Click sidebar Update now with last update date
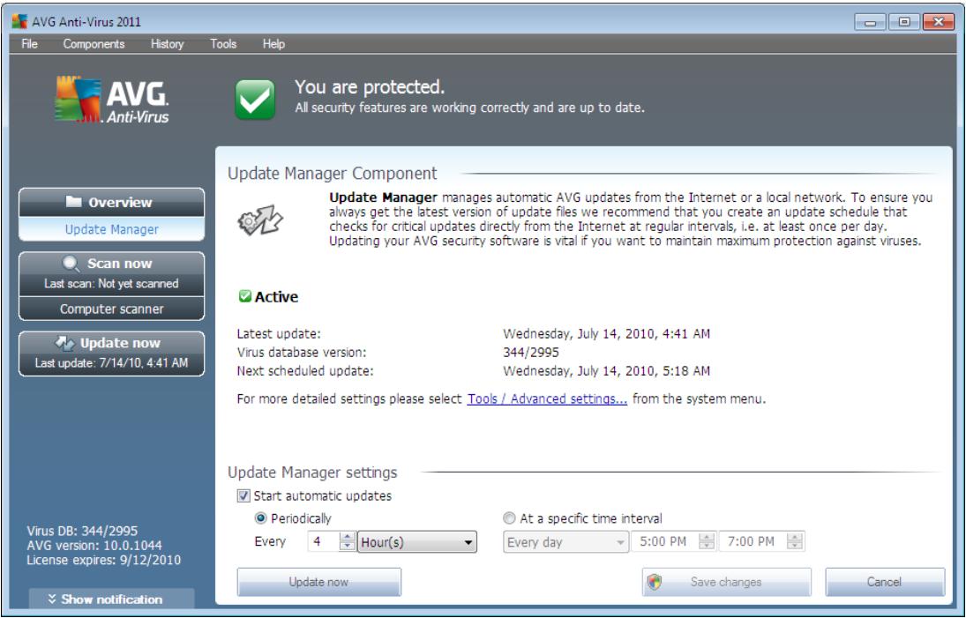 pyautogui.click(x=111, y=354)
